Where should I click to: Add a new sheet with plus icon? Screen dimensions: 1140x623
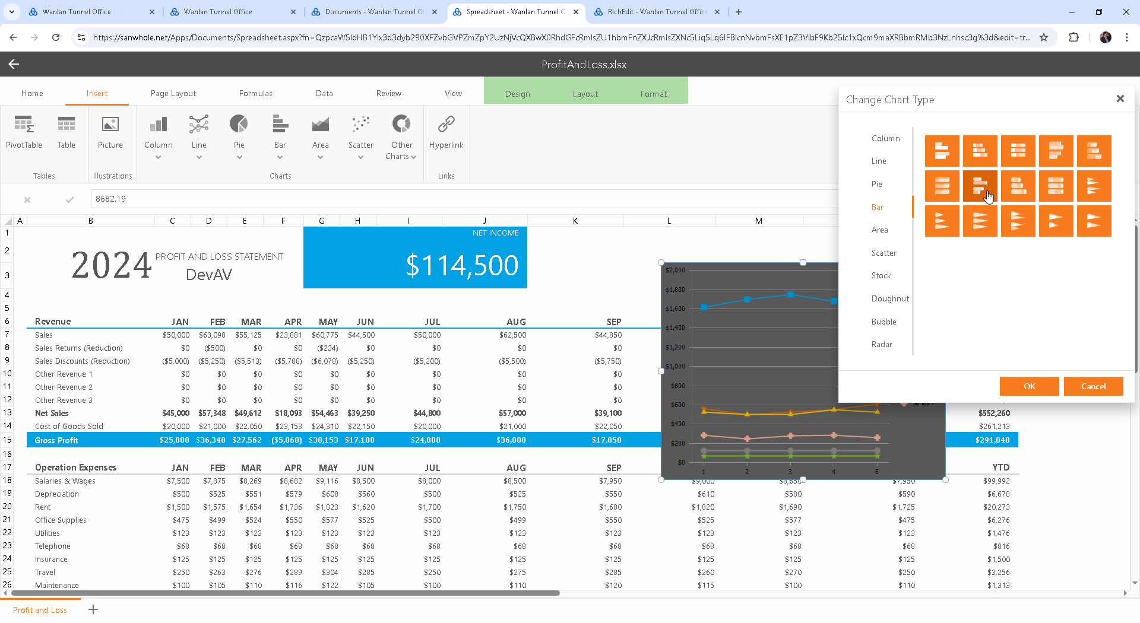coord(93,609)
